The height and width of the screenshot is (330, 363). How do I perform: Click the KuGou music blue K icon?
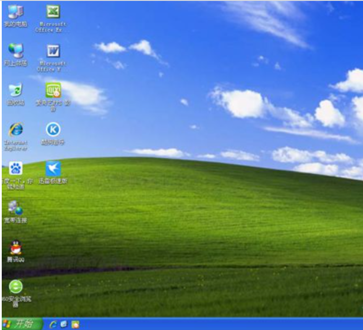[x=53, y=129]
